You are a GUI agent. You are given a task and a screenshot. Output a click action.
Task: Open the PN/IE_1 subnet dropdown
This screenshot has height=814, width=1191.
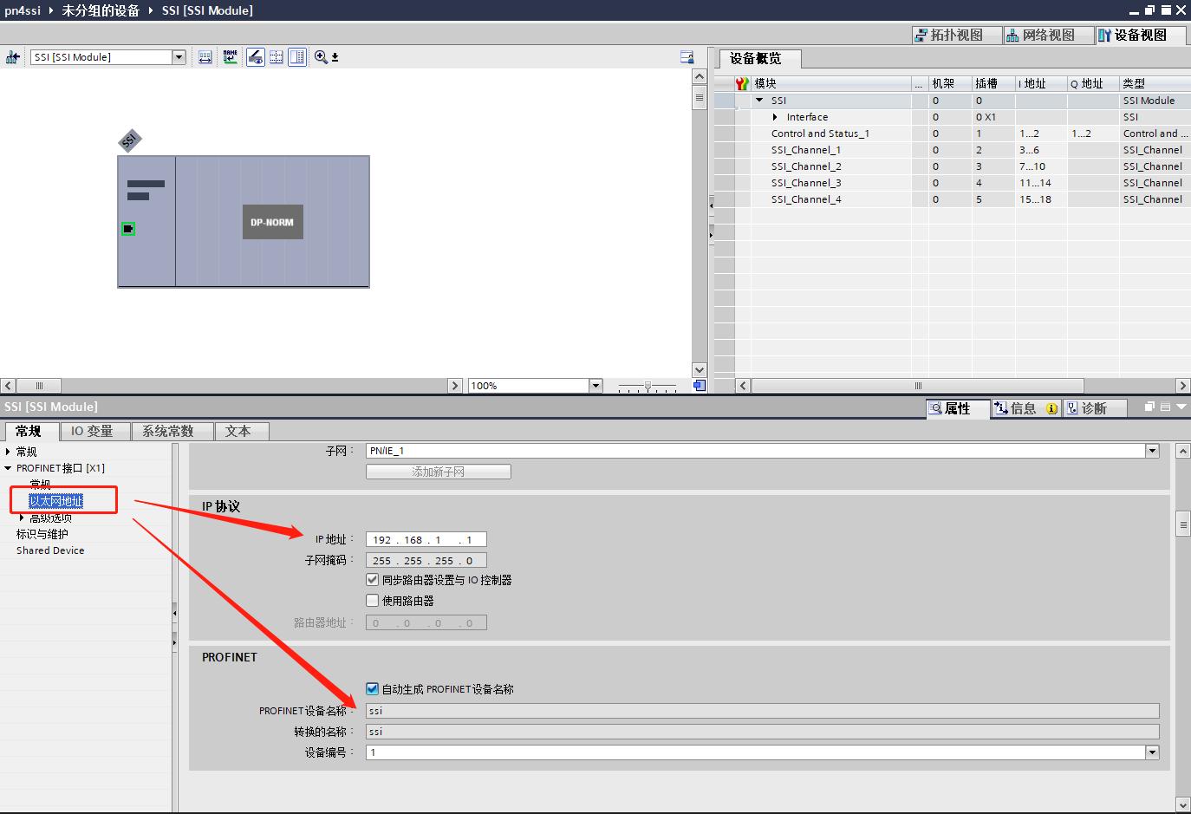[x=1152, y=451]
